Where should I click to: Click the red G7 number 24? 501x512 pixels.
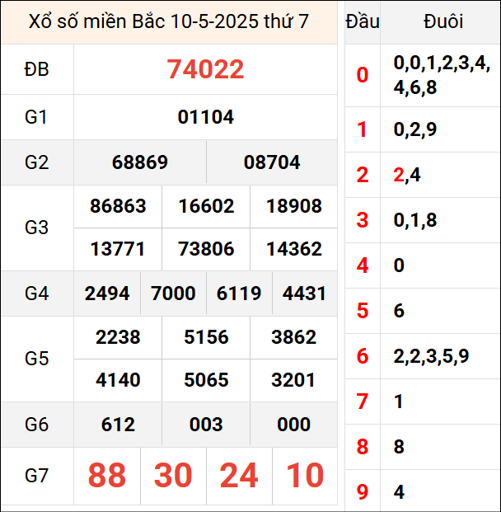click(238, 476)
